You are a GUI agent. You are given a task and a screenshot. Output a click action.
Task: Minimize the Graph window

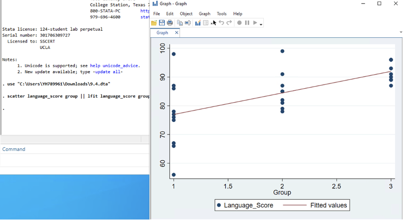(x=363, y=4)
